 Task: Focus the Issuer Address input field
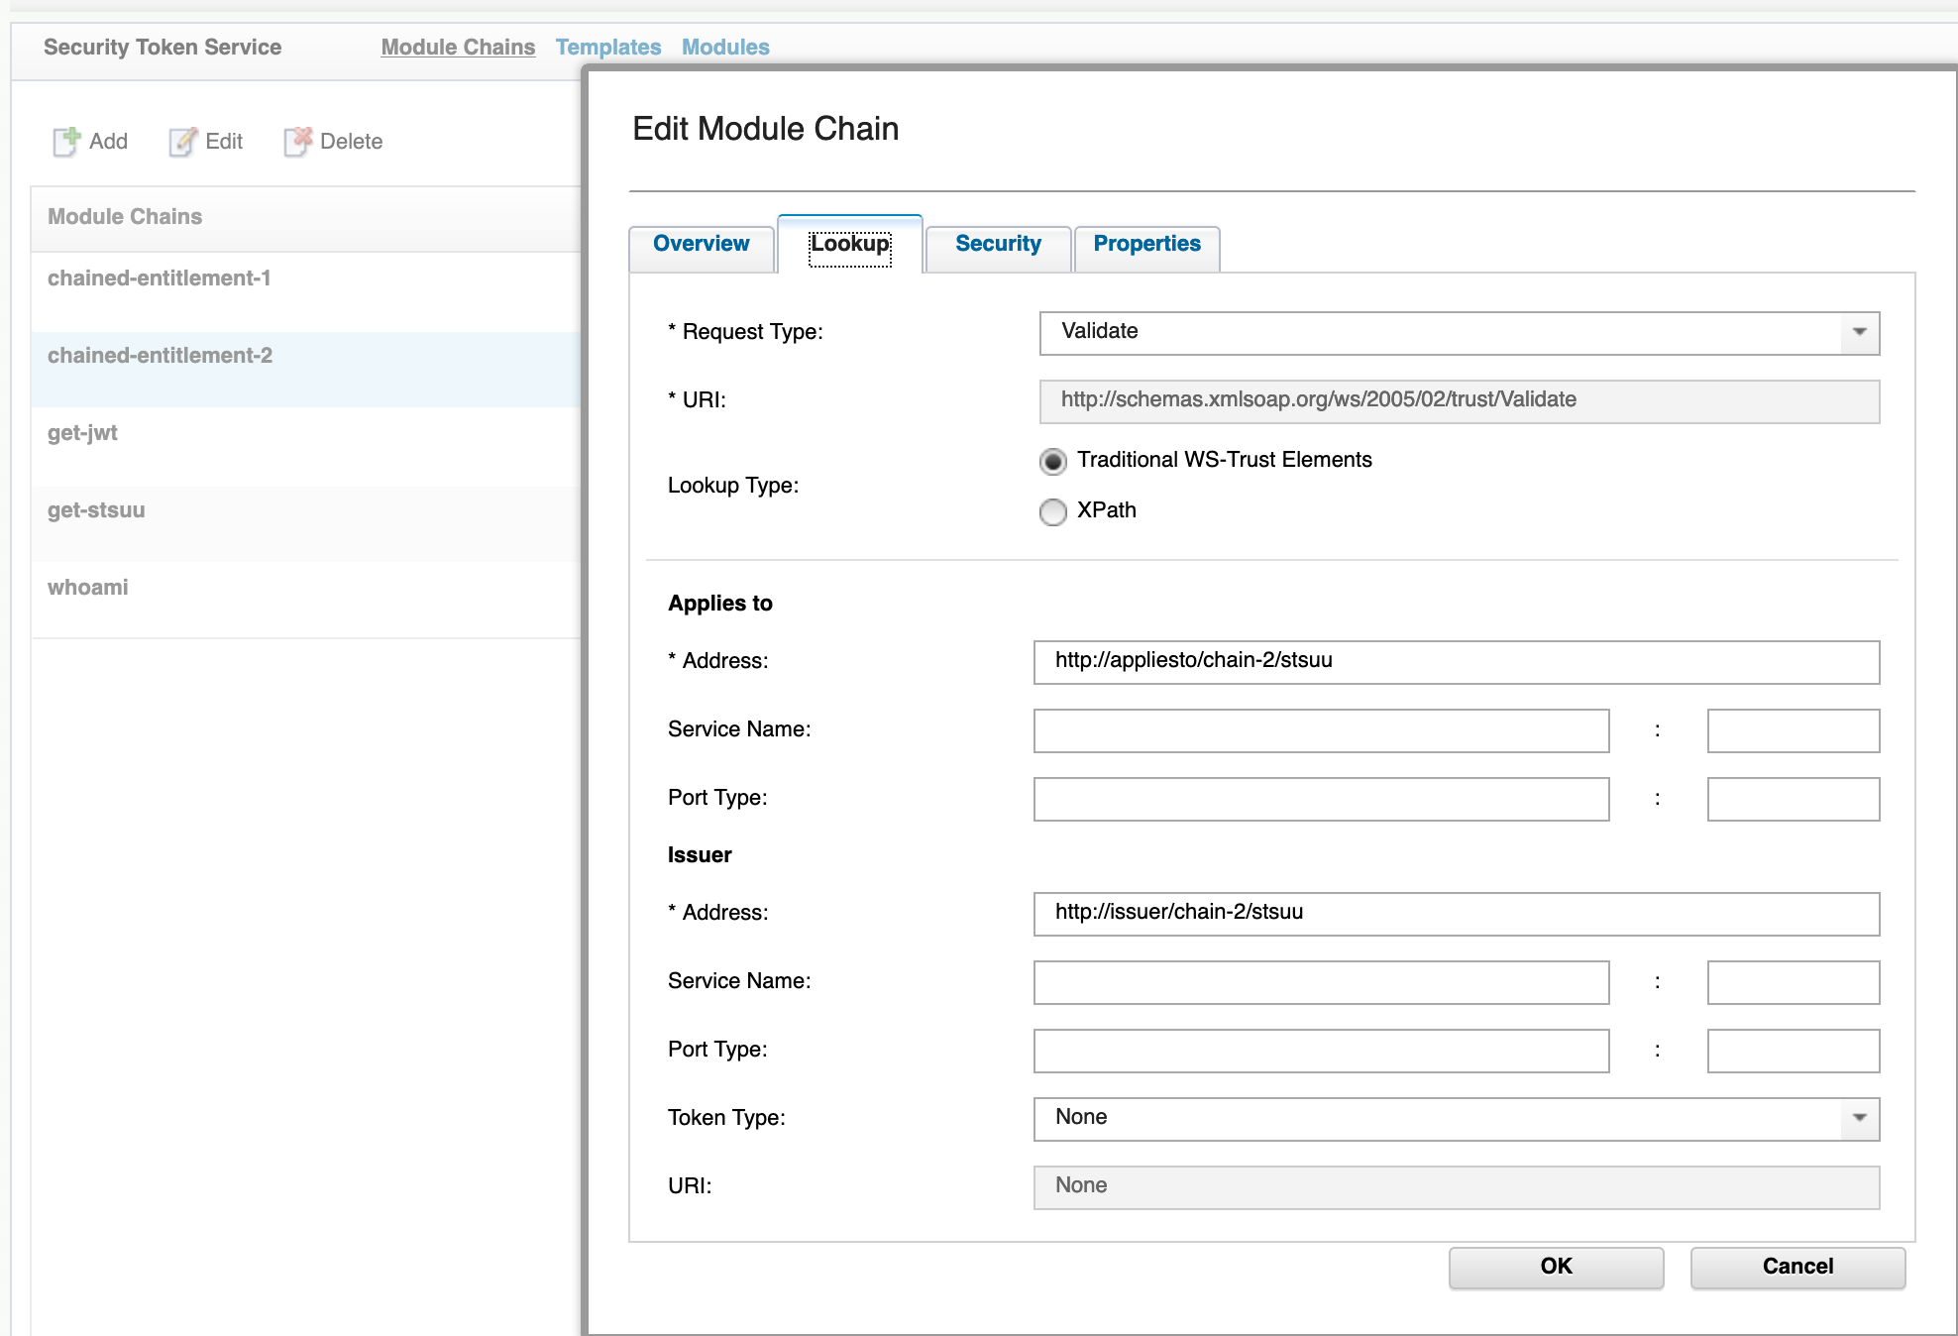[1455, 914]
